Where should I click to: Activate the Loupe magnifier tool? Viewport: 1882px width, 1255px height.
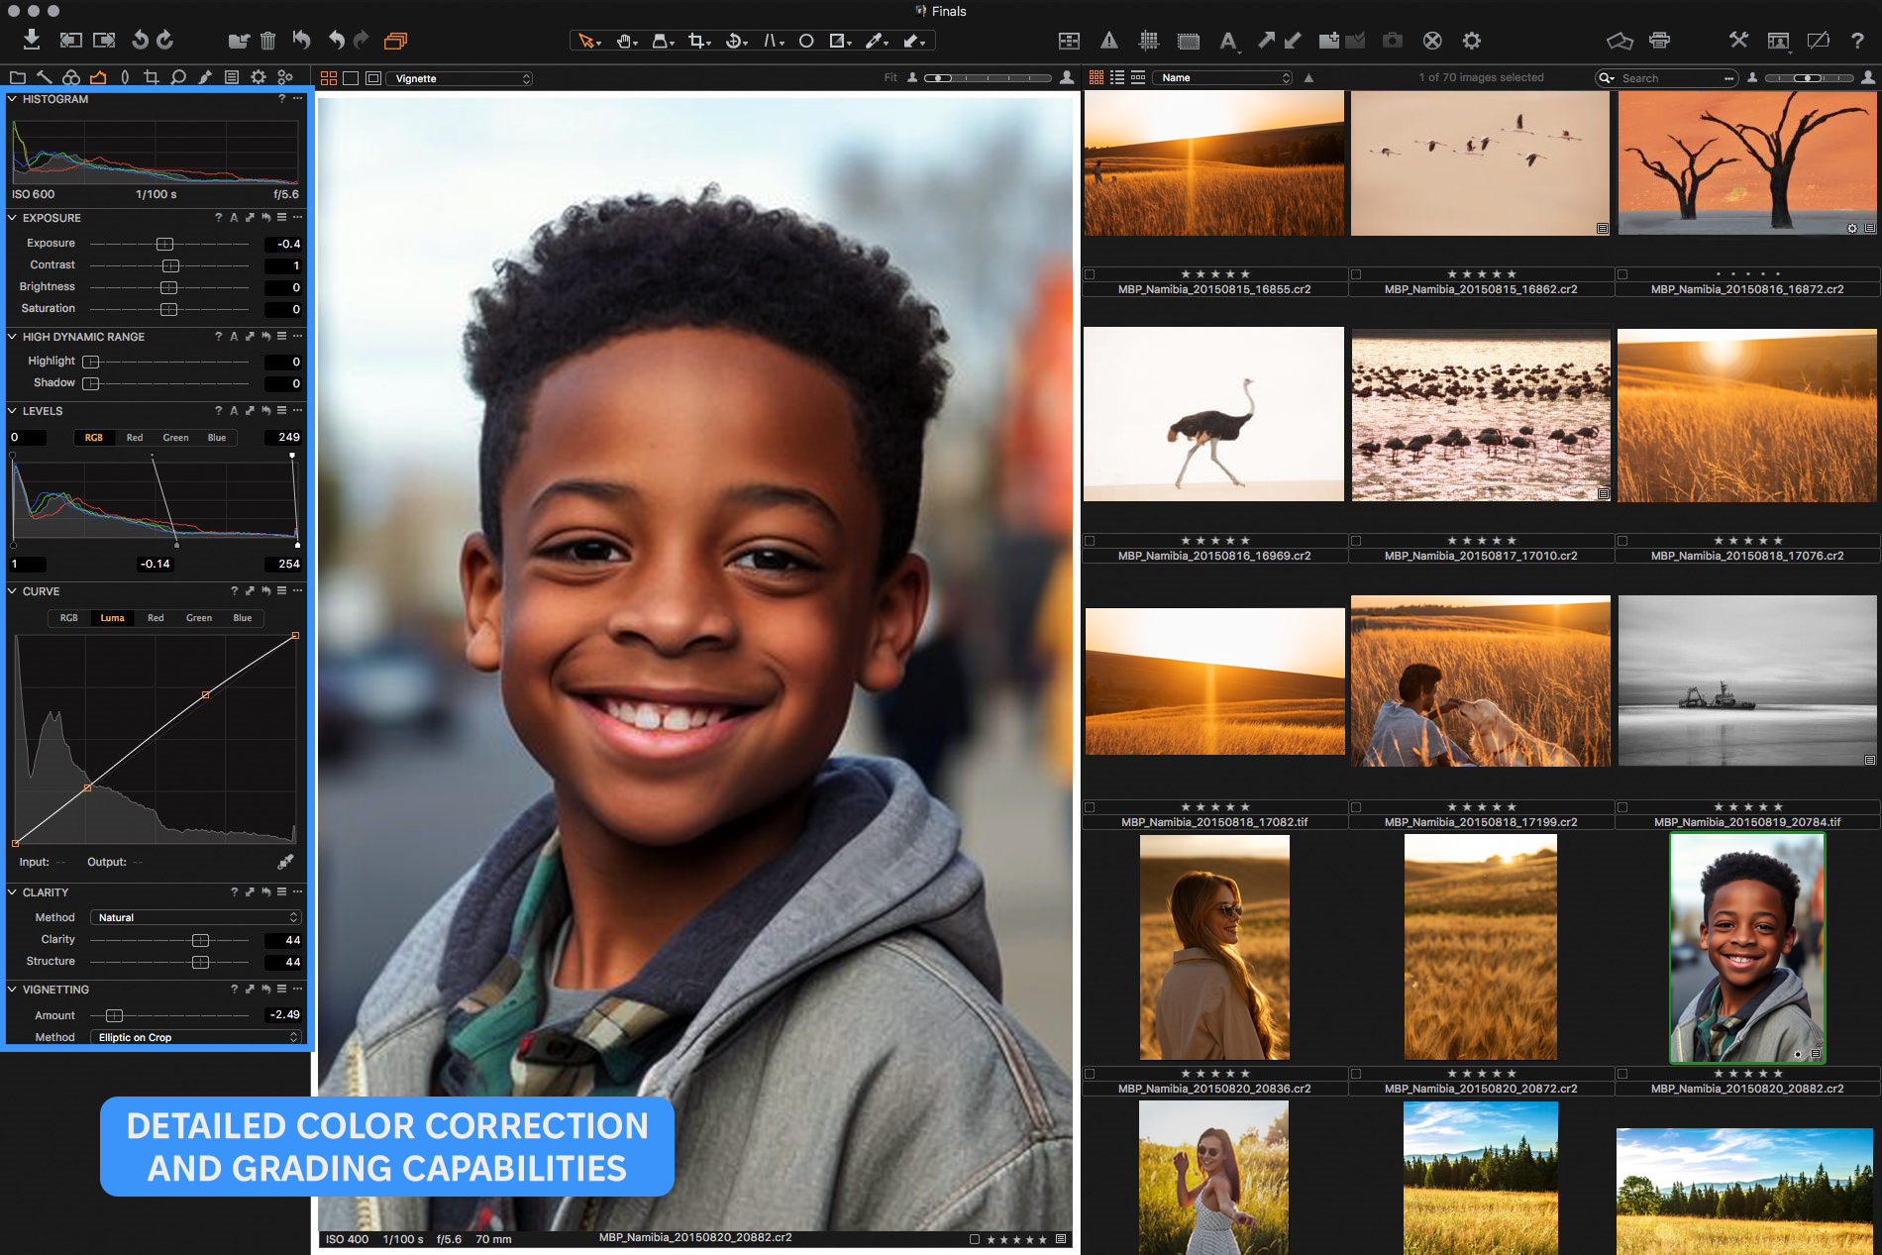coord(178,77)
